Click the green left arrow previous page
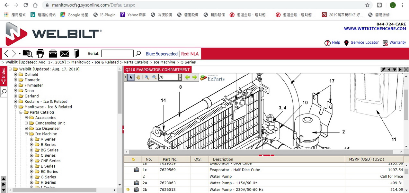The width and height of the screenshot is (409, 193). coord(187,77)
